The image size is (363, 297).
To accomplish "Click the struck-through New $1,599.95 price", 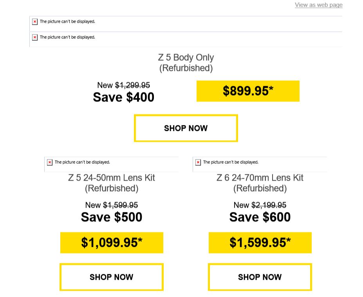I will pyautogui.click(x=112, y=205).
